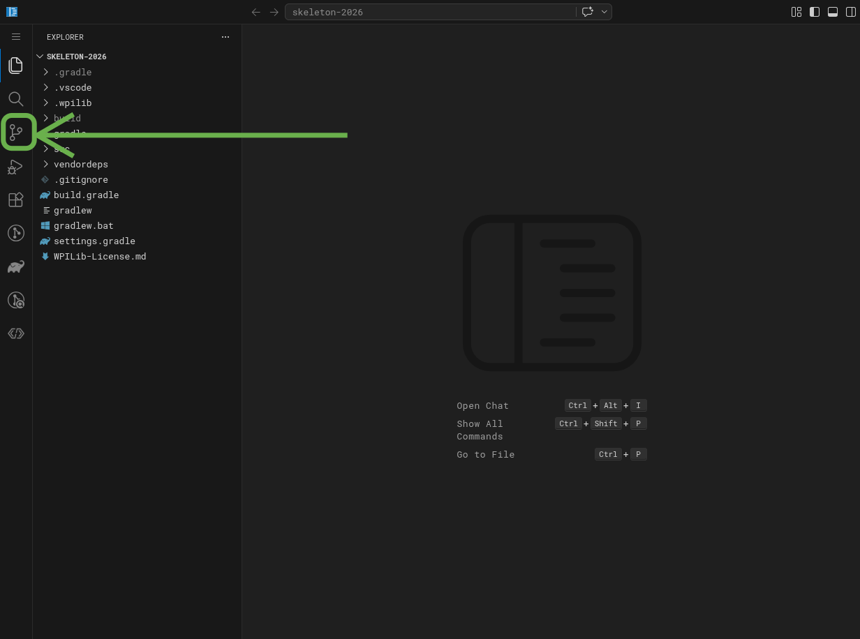Open the Search view

(x=16, y=99)
